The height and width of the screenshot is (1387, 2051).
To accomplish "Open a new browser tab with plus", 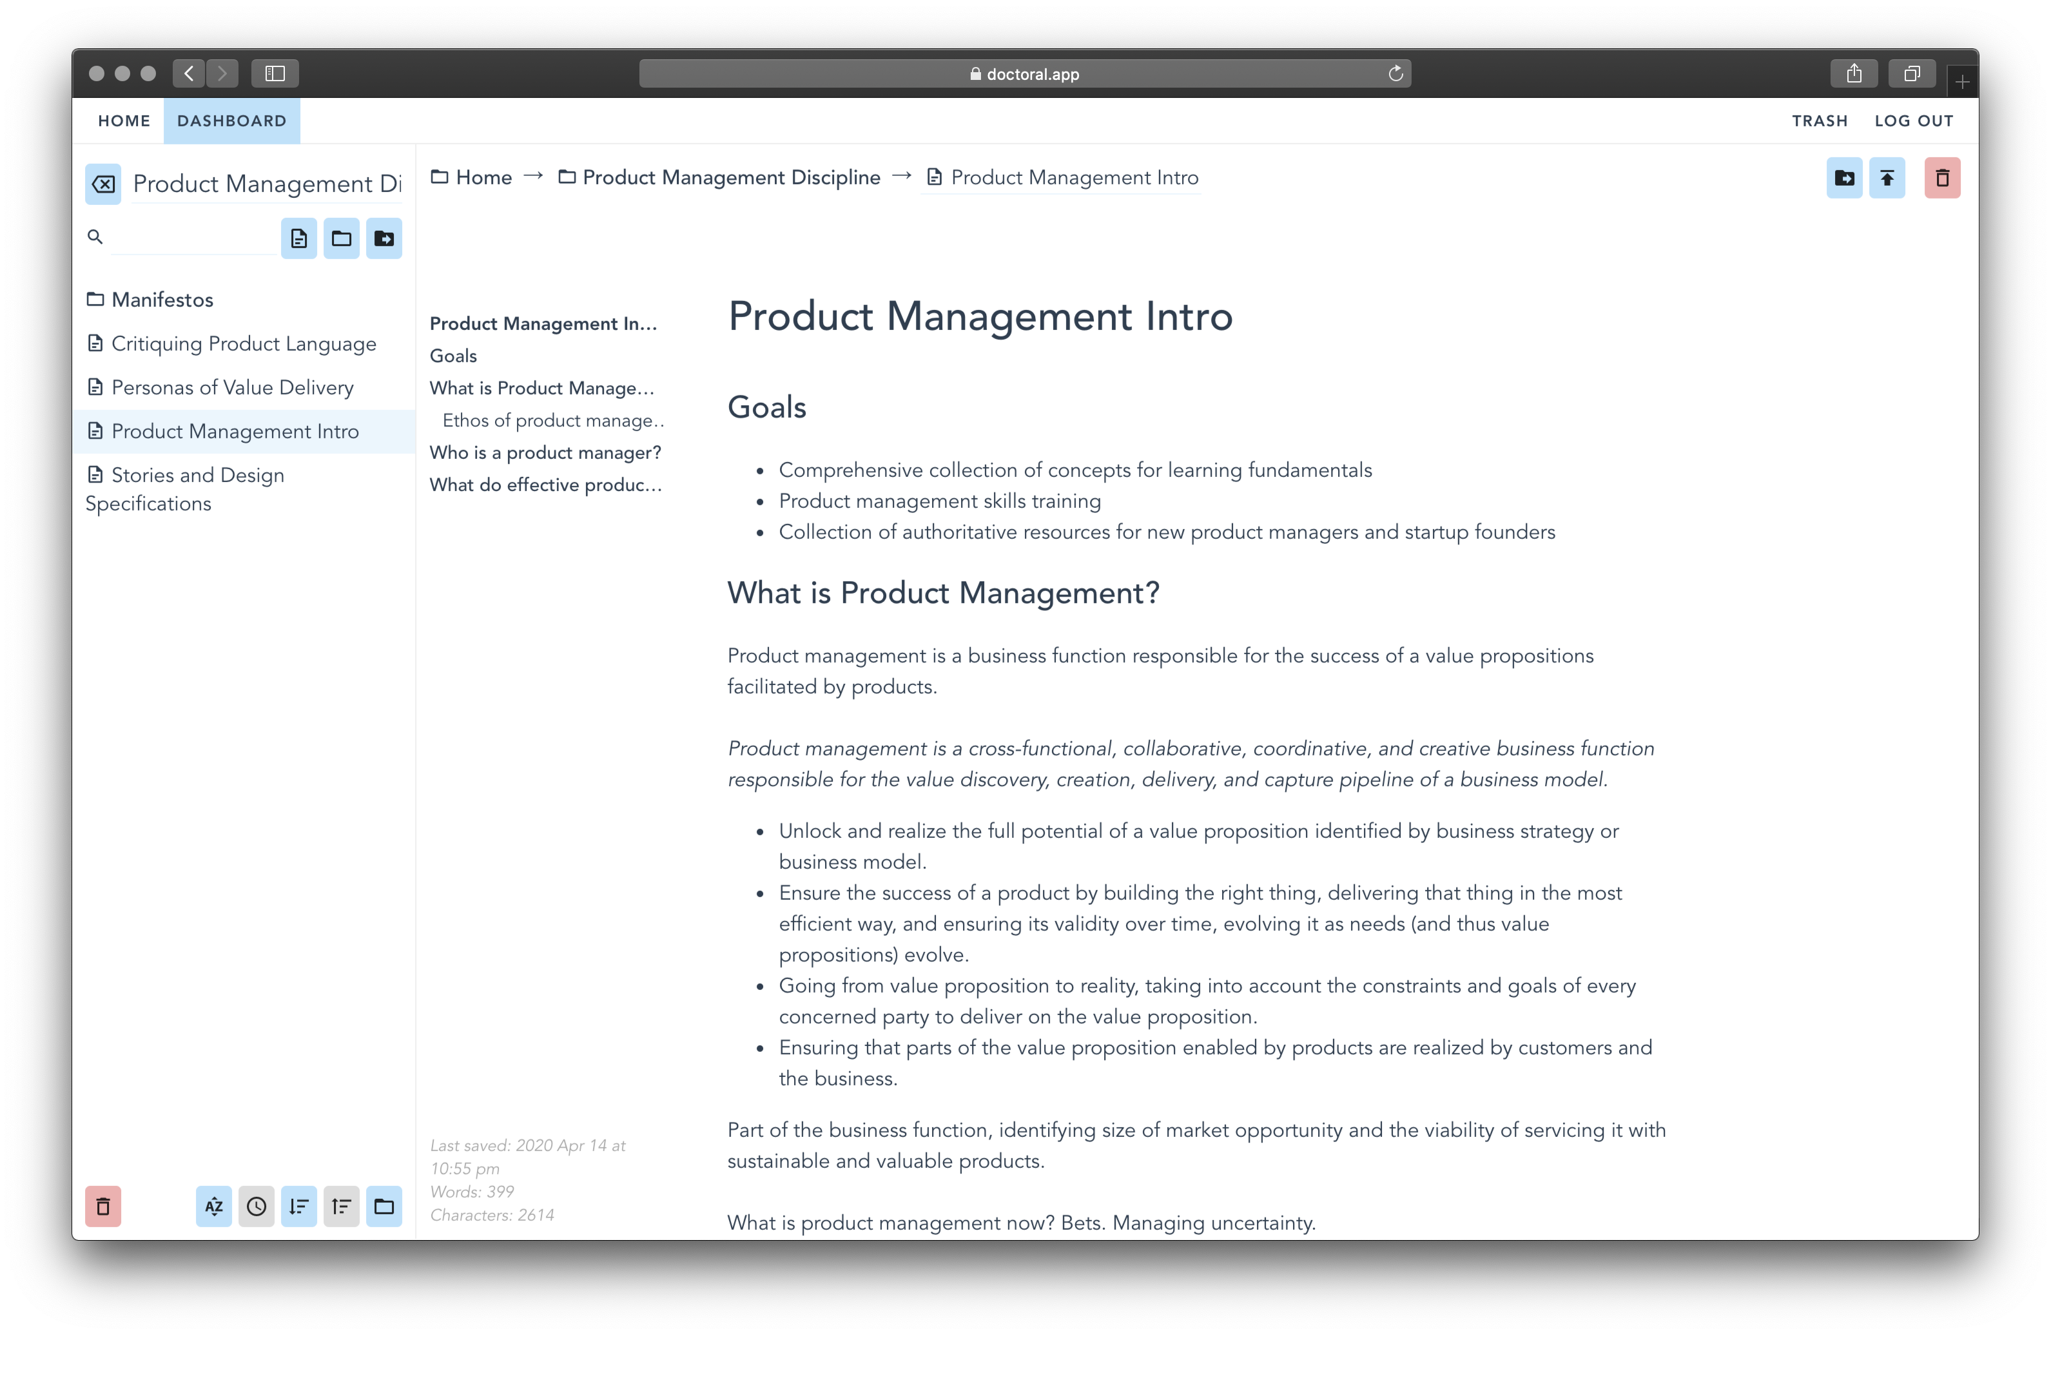I will point(1963,82).
